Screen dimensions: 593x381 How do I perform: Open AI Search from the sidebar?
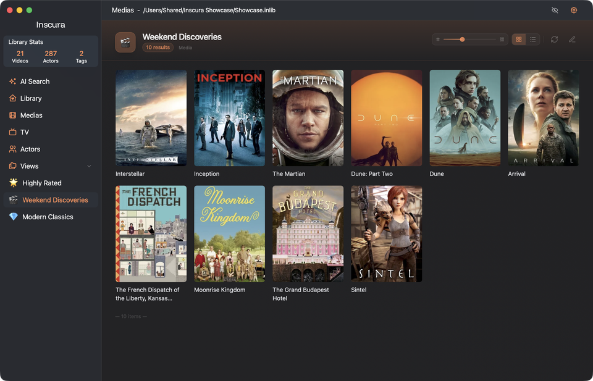pos(51,82)
